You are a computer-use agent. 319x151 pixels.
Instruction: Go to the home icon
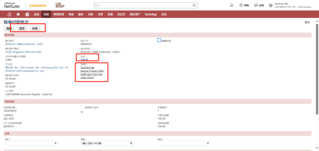(x=27, y=14)
